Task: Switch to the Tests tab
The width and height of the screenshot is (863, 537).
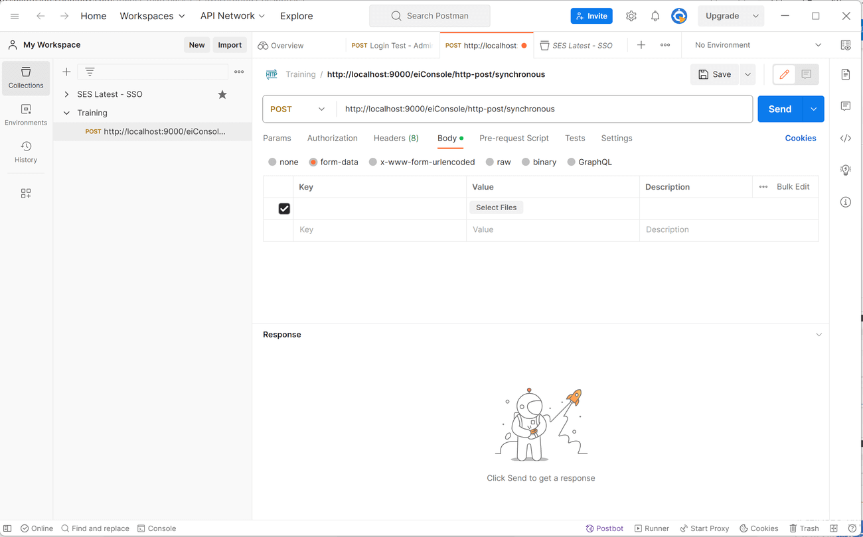Action: [575, 138]
